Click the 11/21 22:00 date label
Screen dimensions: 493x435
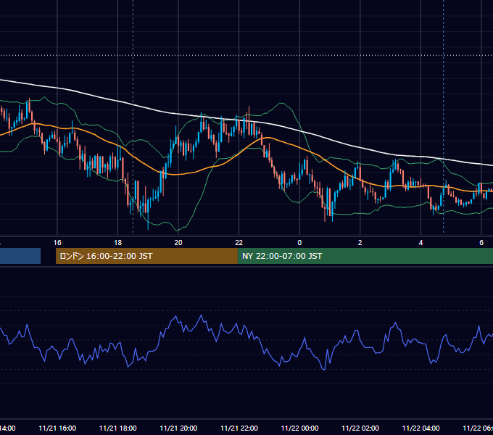239,428
